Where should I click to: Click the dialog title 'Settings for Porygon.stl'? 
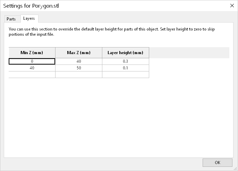pyautogui.click(x=31, y=6)
